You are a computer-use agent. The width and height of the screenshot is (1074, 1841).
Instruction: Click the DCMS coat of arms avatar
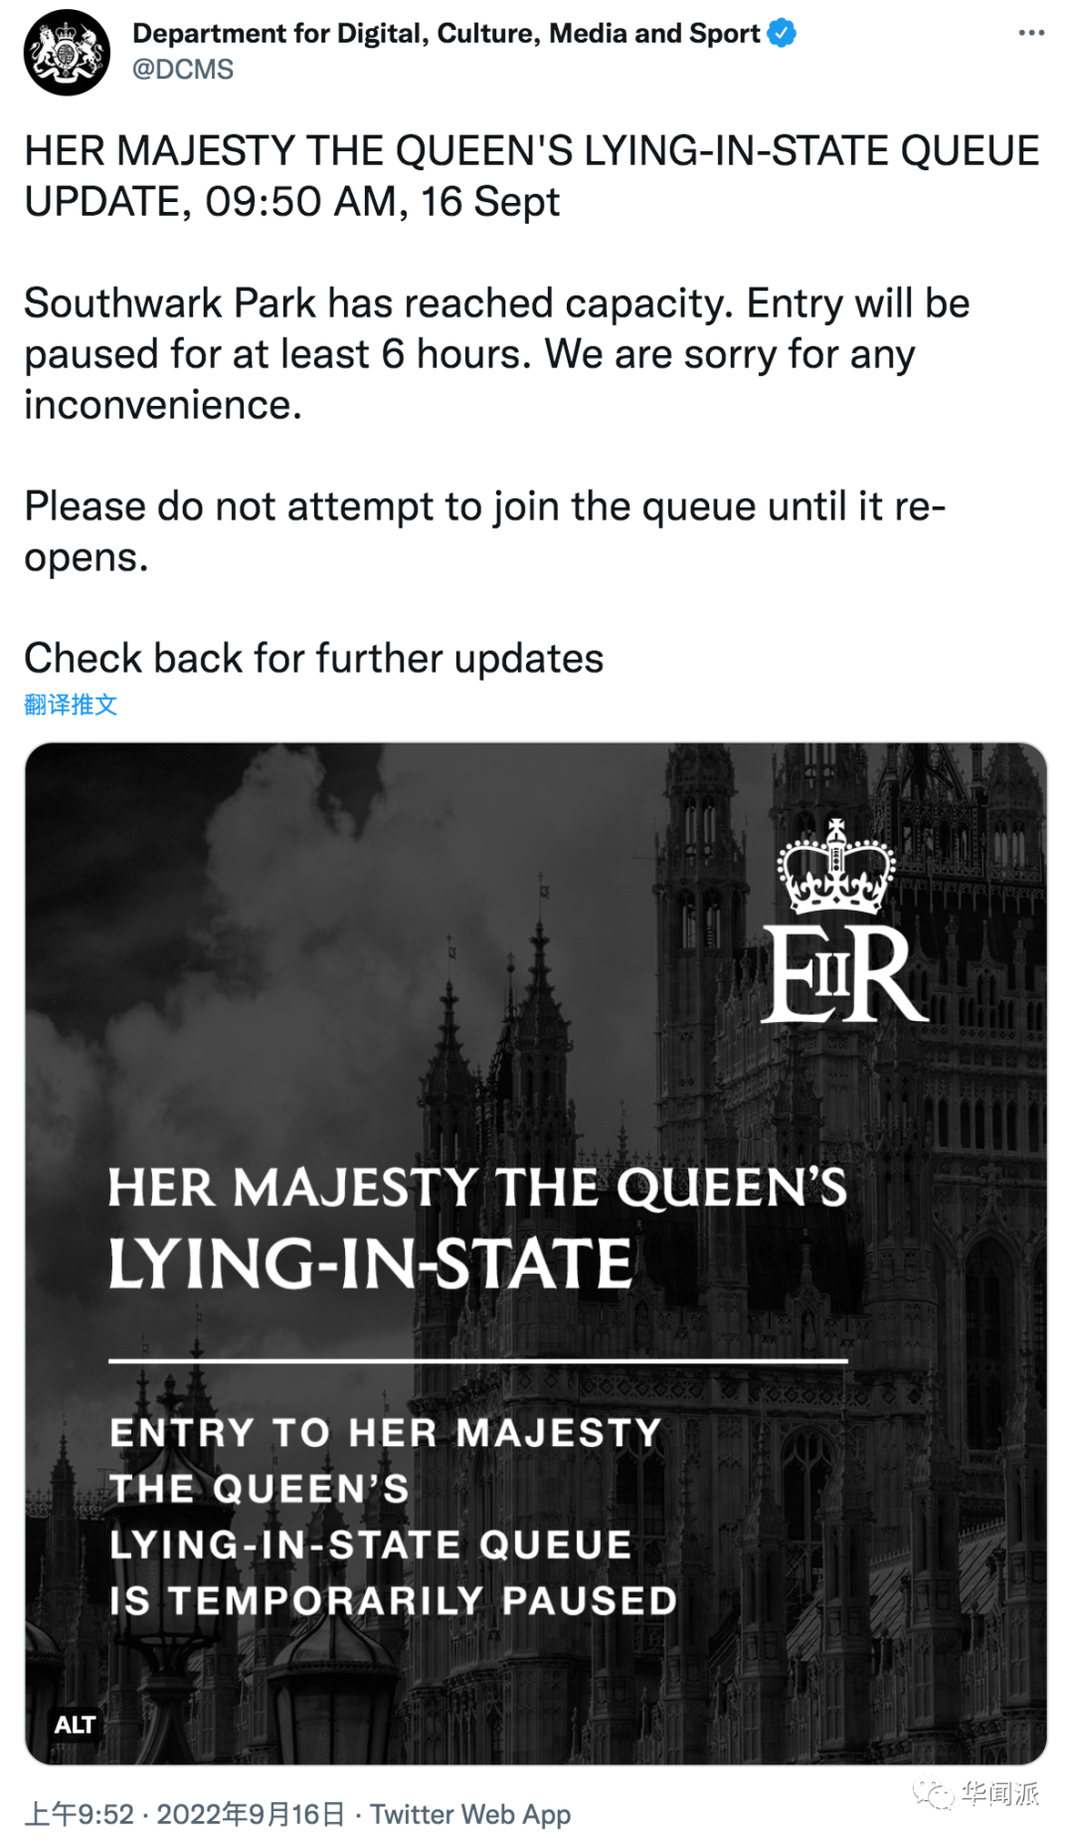67,53
